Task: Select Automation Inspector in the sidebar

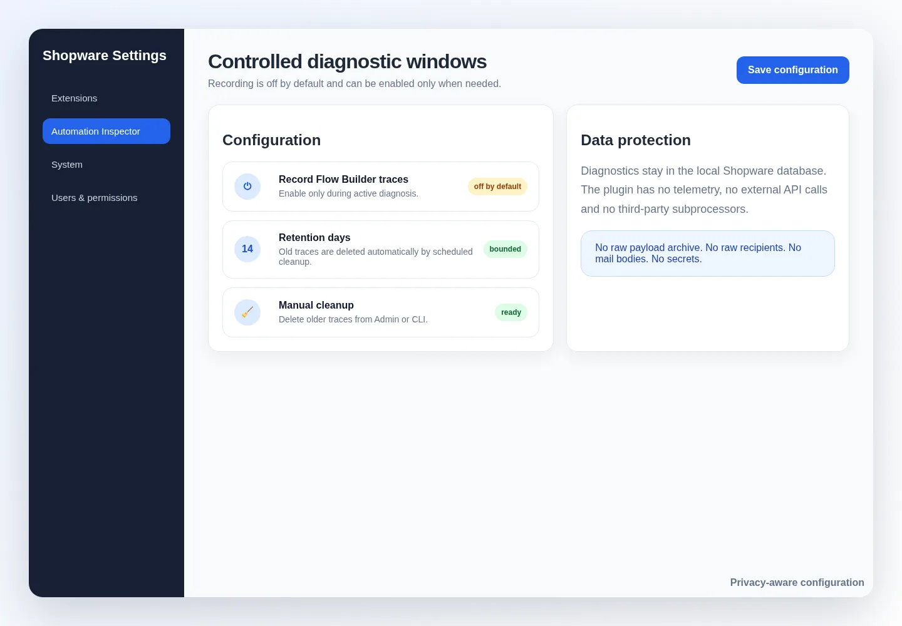Action: click(106, 131)
